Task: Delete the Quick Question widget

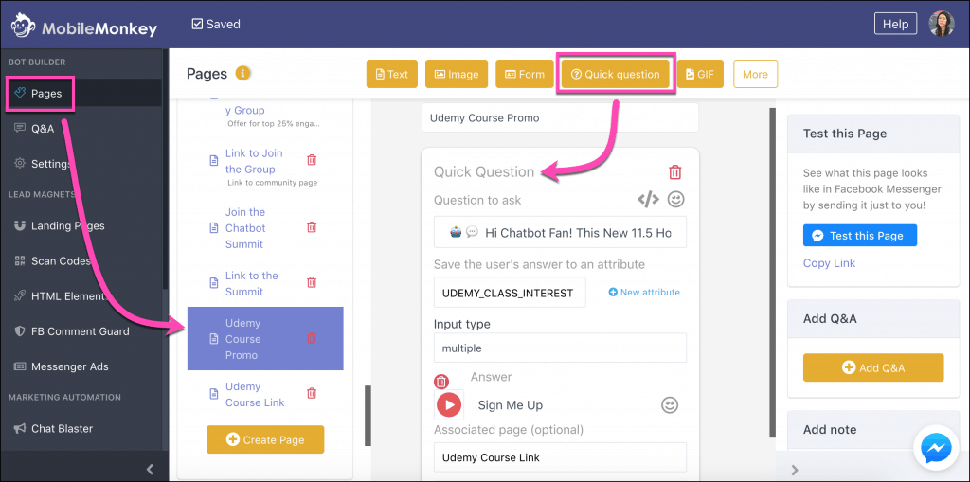Action: point(675,172)
